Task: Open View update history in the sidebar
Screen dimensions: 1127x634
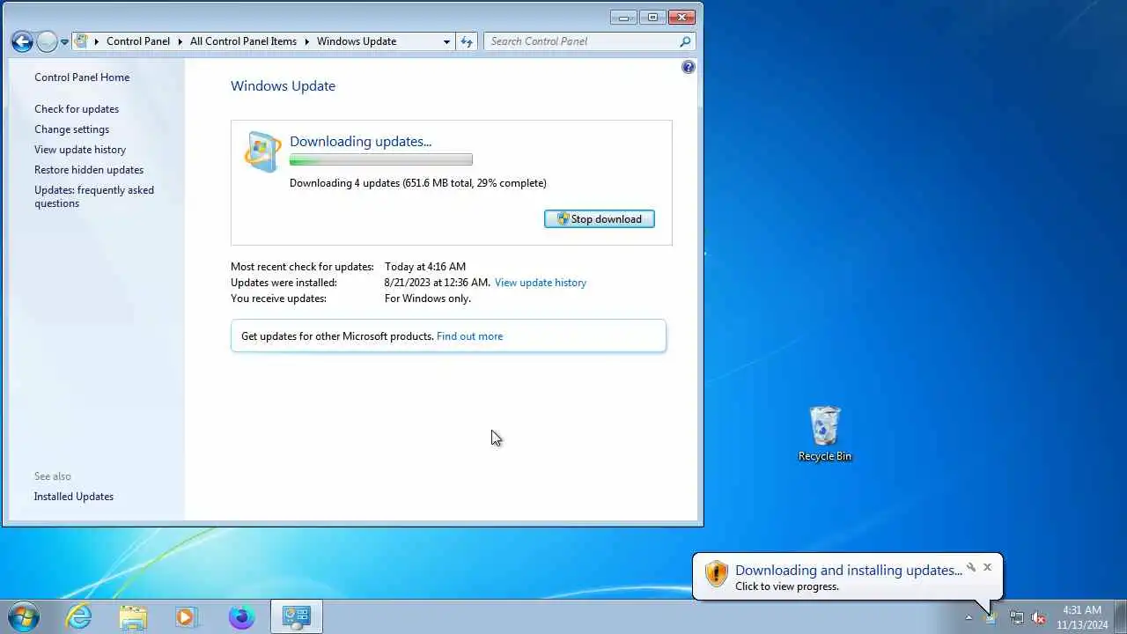Action: (80, 150)
